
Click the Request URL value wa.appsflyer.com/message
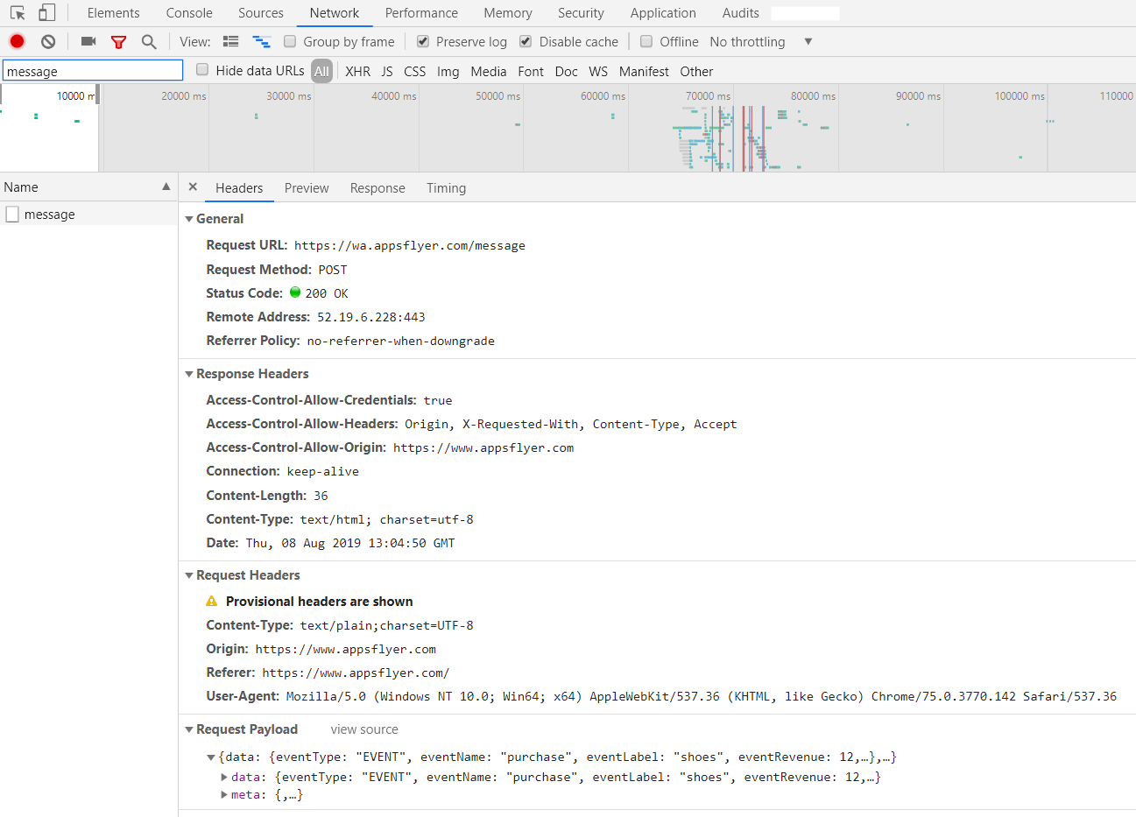(410, 246)
